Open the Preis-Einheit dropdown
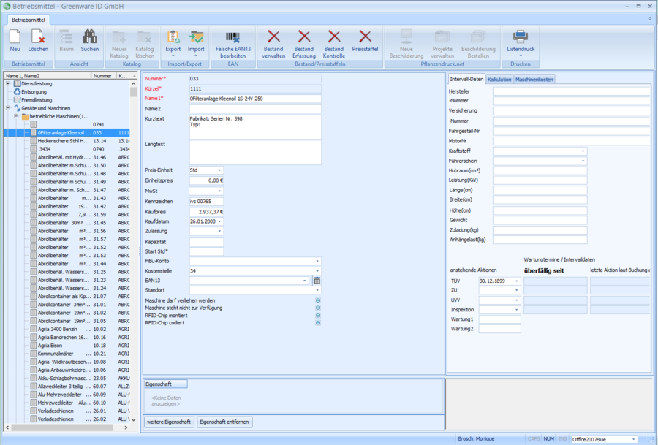658x445 pixels. 219,170
